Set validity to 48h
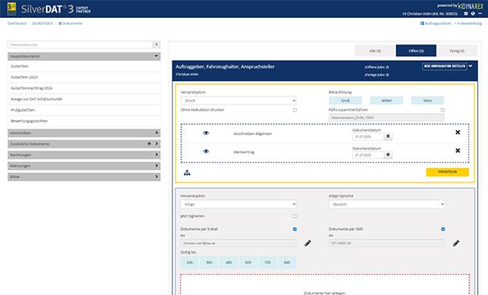Viewport: 488px width, 295px height. 229,262
